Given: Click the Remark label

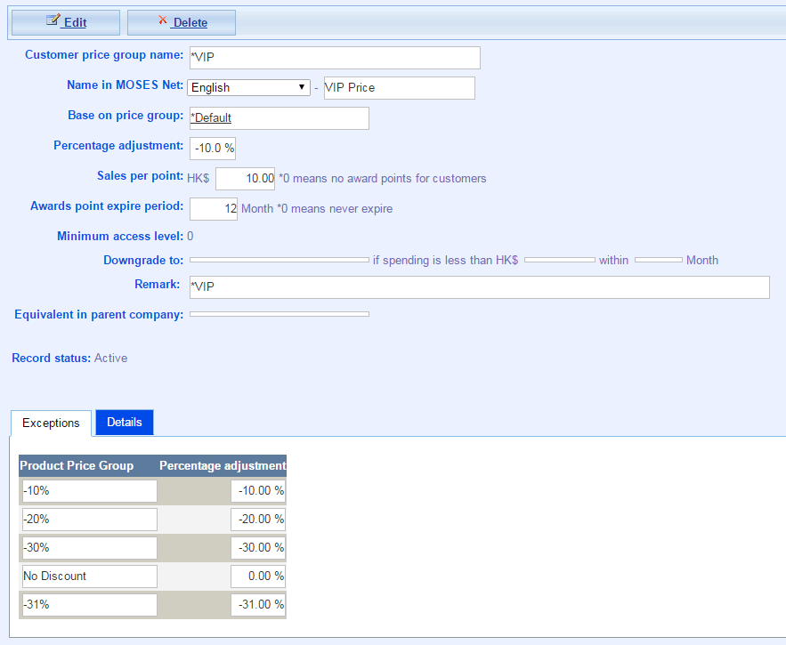Looking at the screenshot, I should coord(157,284).
